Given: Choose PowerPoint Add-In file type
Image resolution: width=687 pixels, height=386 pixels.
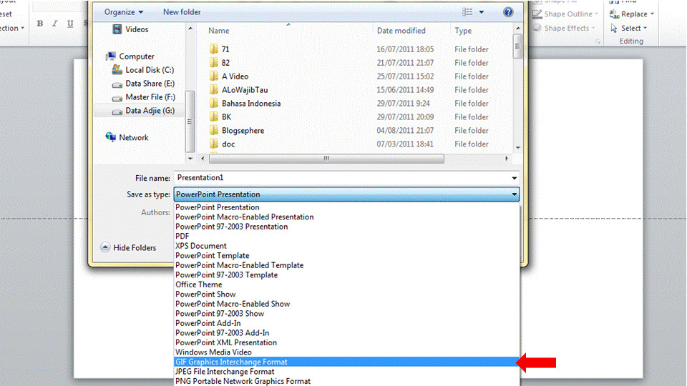Looking at the screenshot, I should click(346, 323).
